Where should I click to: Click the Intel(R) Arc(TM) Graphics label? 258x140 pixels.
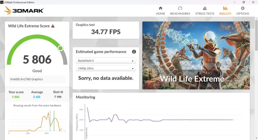[x=26, y=79]
